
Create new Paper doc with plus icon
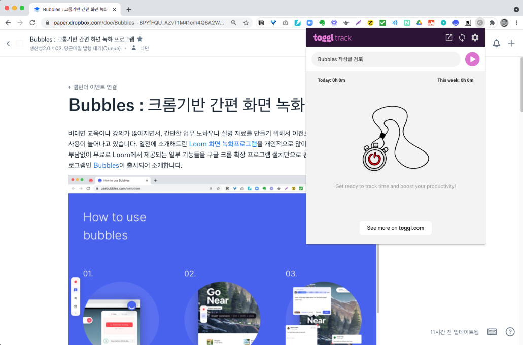click(511, 43)
